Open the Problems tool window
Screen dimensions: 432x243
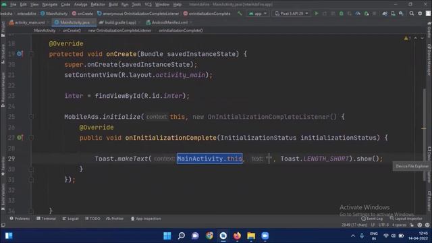pos(20,219)
